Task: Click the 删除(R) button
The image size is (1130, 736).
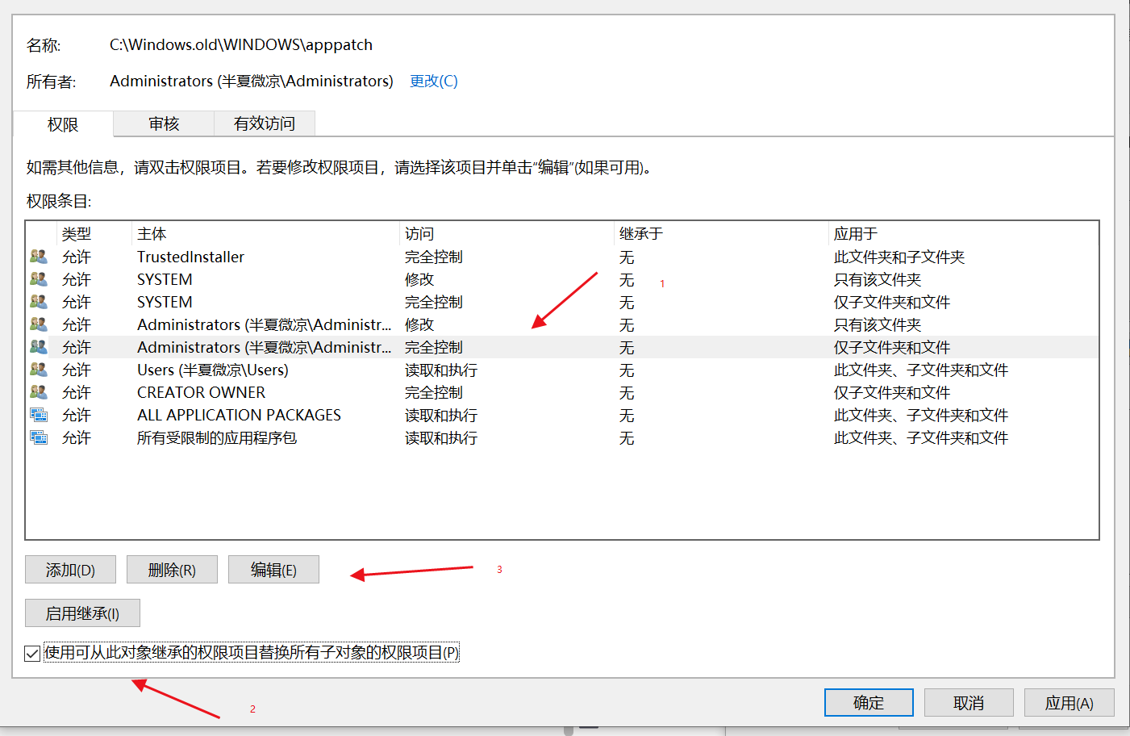Action: point(172,569)
